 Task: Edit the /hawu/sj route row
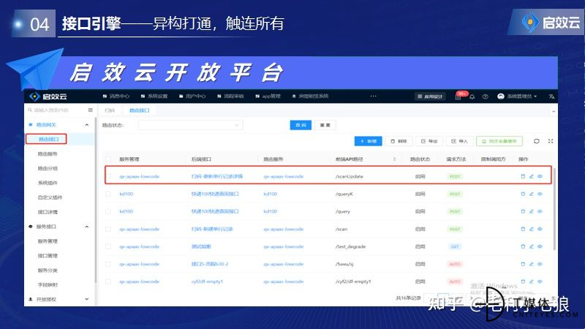[532, 264]
